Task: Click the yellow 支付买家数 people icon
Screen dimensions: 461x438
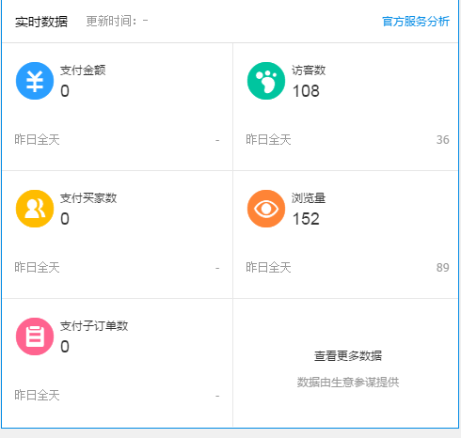Action: (x=35, y=209)
